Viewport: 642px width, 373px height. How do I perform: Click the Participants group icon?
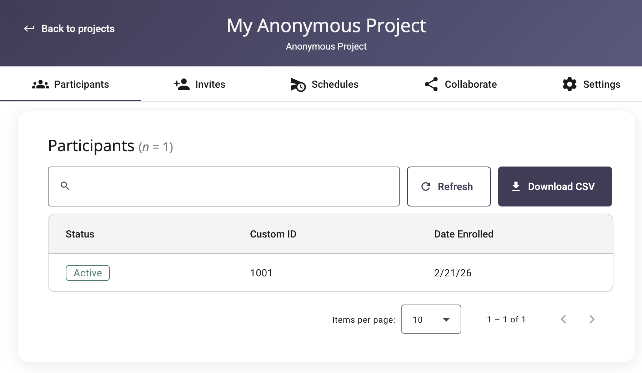tap(40, 85)
